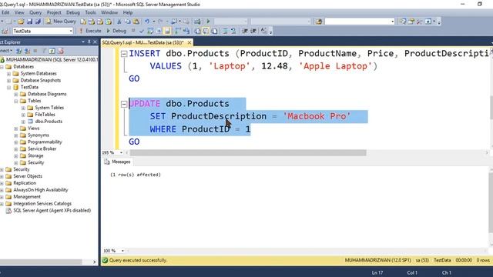The width and height of the screenshot is (493, 277).
Task: Click the Execute button
Action: [x=90, y=31]
